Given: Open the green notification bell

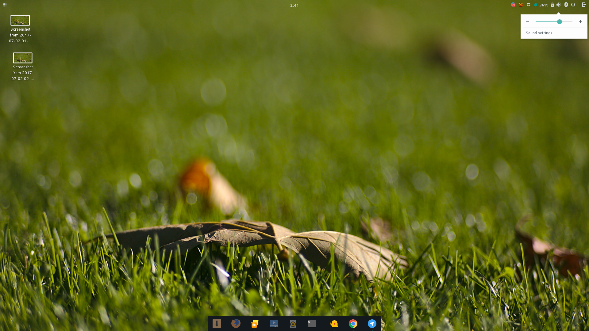Looking at the screenshot, I should [x=536, y=5].
